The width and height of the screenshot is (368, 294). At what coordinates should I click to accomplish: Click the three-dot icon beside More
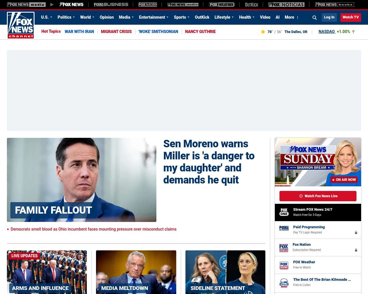point(298,18)
